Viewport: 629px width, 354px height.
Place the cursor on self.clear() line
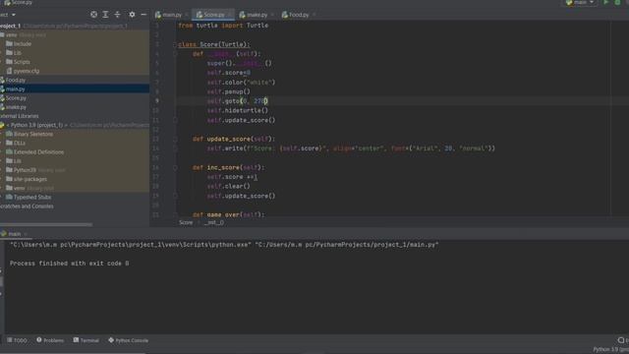pyautogui.click(x=229, y=186)
